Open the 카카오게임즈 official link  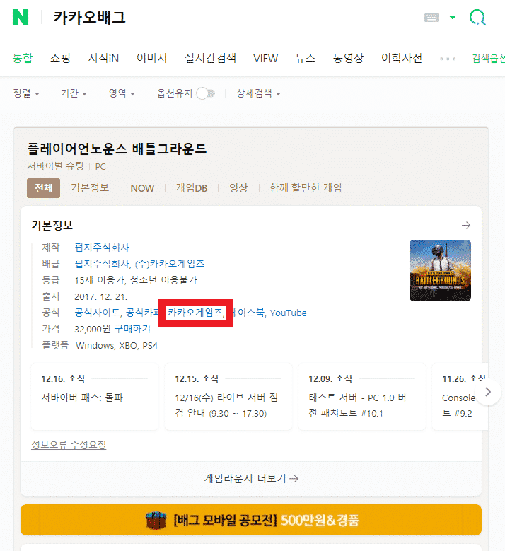tap(195, 313)
